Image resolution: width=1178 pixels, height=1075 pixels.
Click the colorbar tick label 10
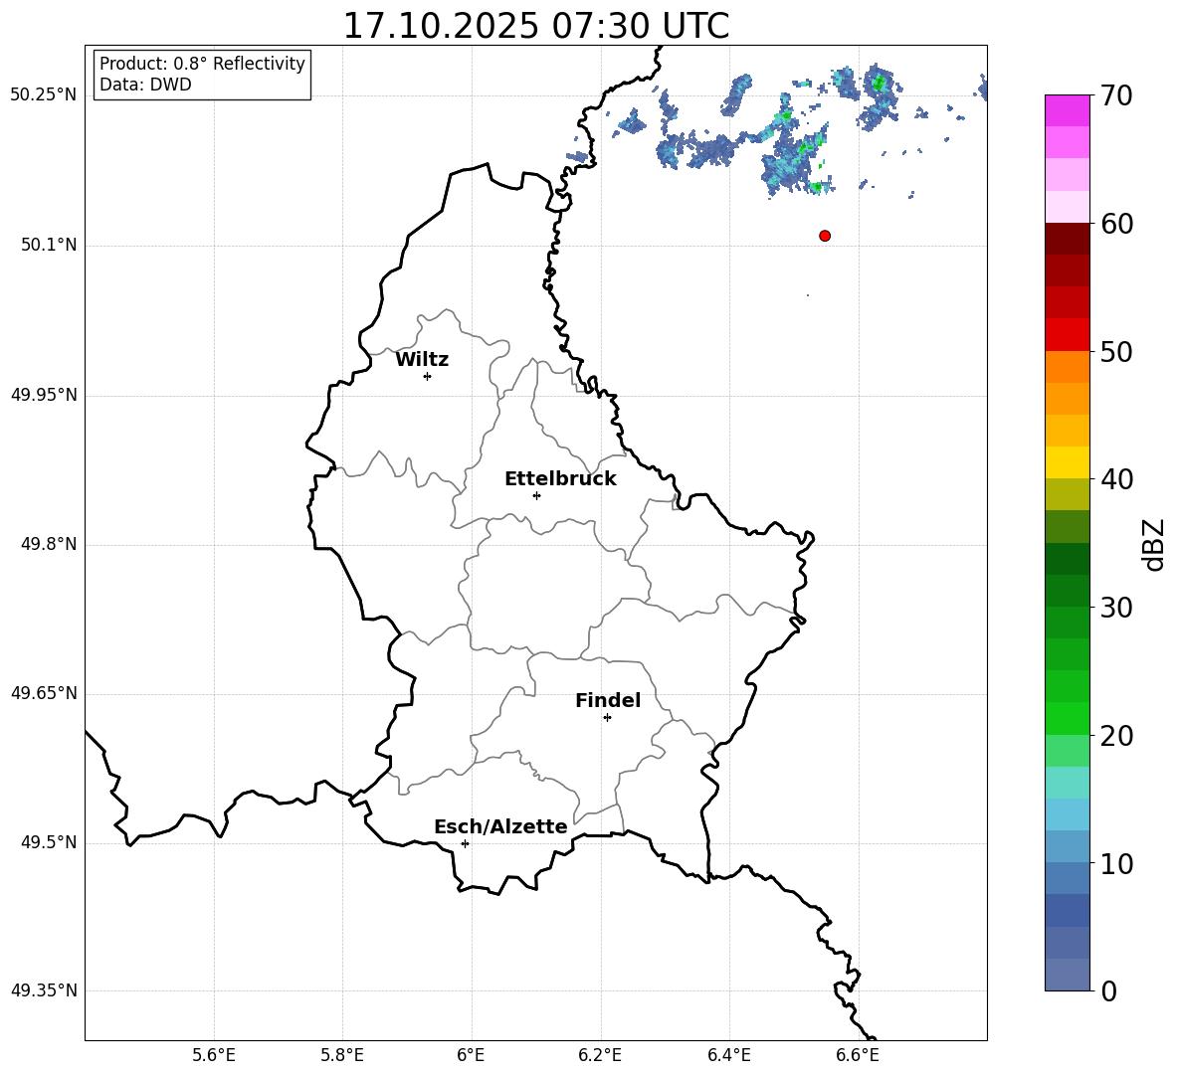coord(1116,863)
